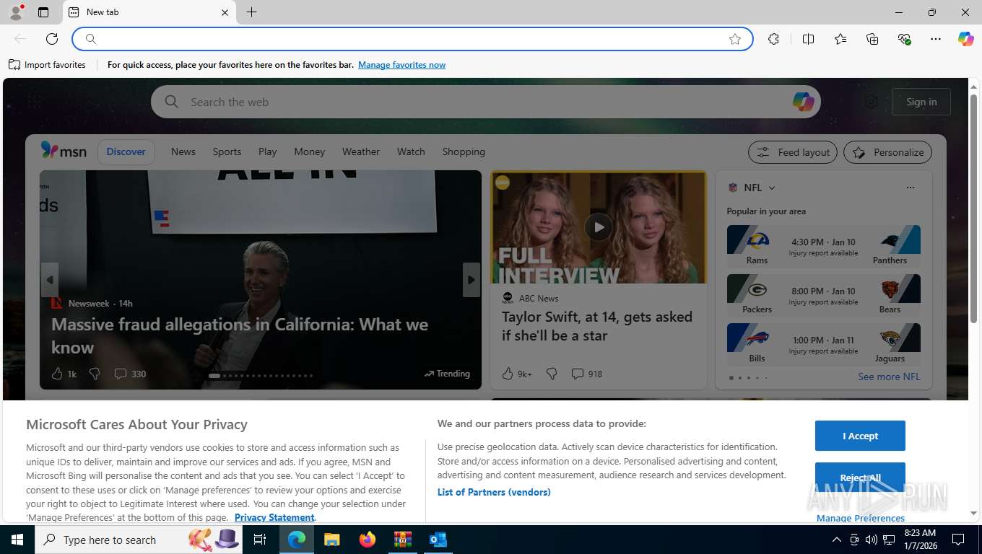Click the Feed layout button
982x554 pixels.
[x=792, y=152]
